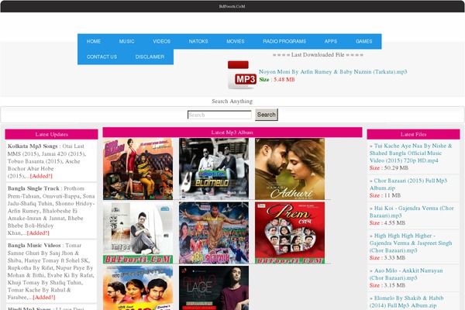The height and width of the screenshot is (310, 465).
Task: Open Elomelo By Shakib & Habib album zip
Action: [x=407, y=301]
